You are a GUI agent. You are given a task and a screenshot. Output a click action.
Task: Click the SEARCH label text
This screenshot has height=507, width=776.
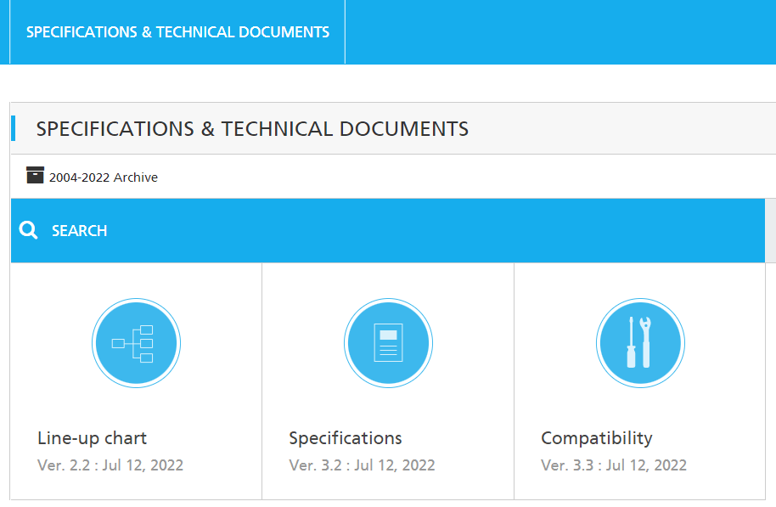coord(79,231)
